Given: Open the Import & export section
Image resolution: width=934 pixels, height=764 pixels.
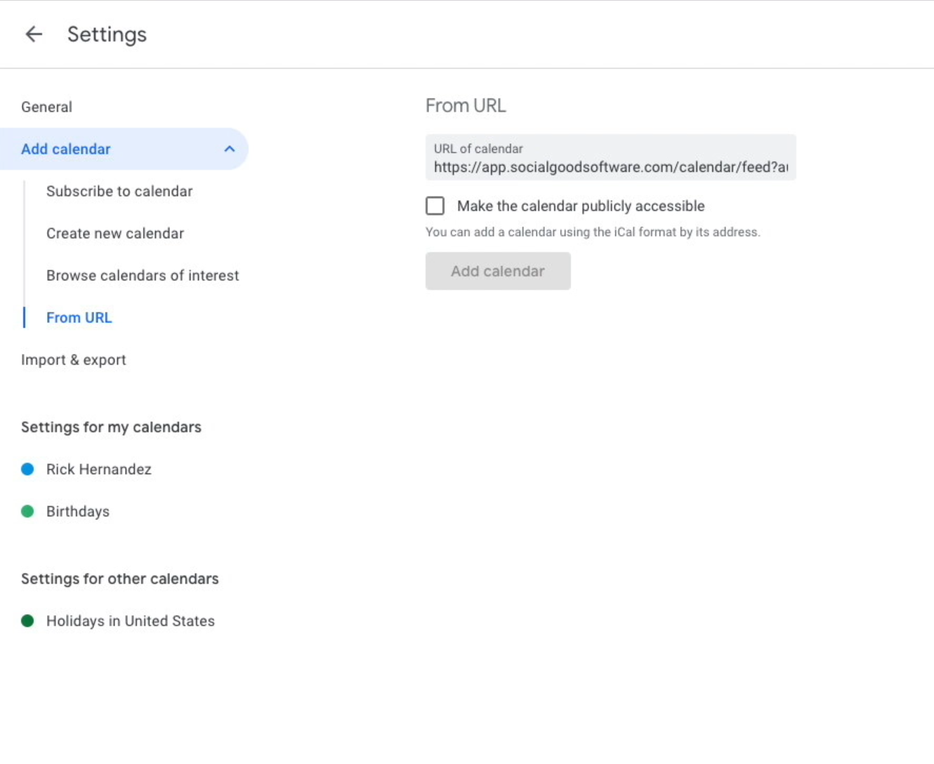Looking at the screenshot, I should 73,360.
